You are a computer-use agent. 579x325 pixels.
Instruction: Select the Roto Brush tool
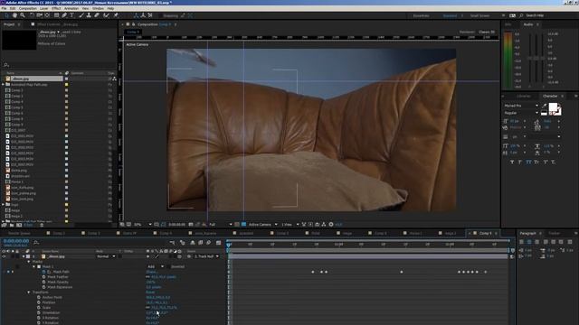[x=107, y=15]
